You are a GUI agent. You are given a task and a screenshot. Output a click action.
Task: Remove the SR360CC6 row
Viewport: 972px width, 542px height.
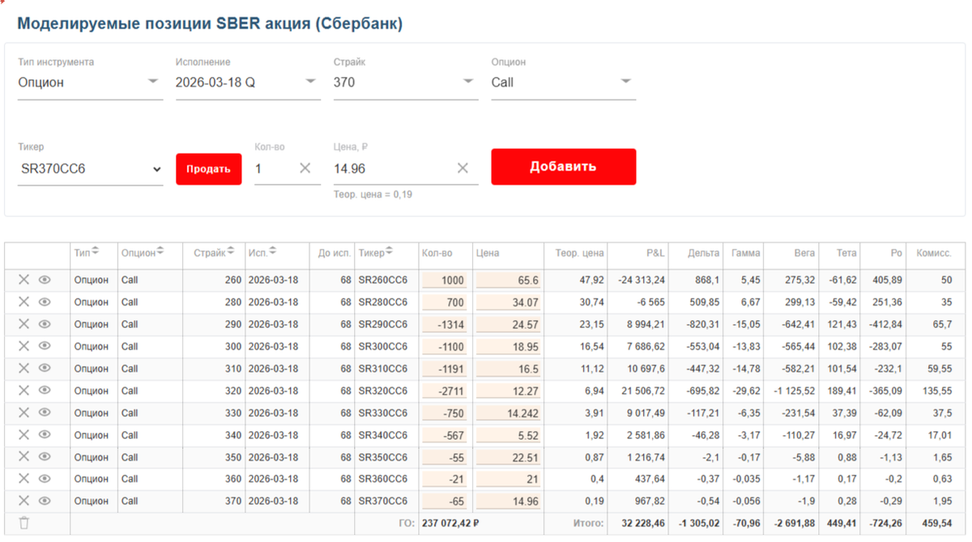[24, 478]
